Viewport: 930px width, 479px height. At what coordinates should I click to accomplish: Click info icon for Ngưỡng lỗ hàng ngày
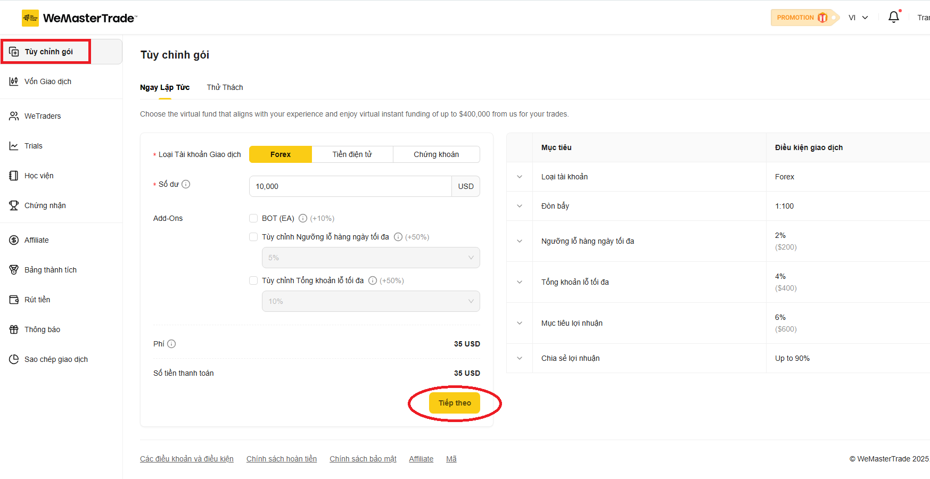pos(398,237)
